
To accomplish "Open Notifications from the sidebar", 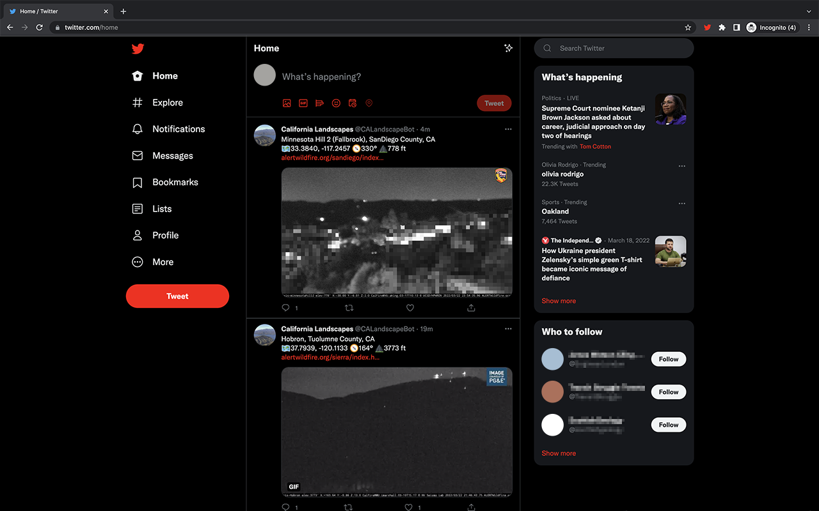I will tap(168, 129).
